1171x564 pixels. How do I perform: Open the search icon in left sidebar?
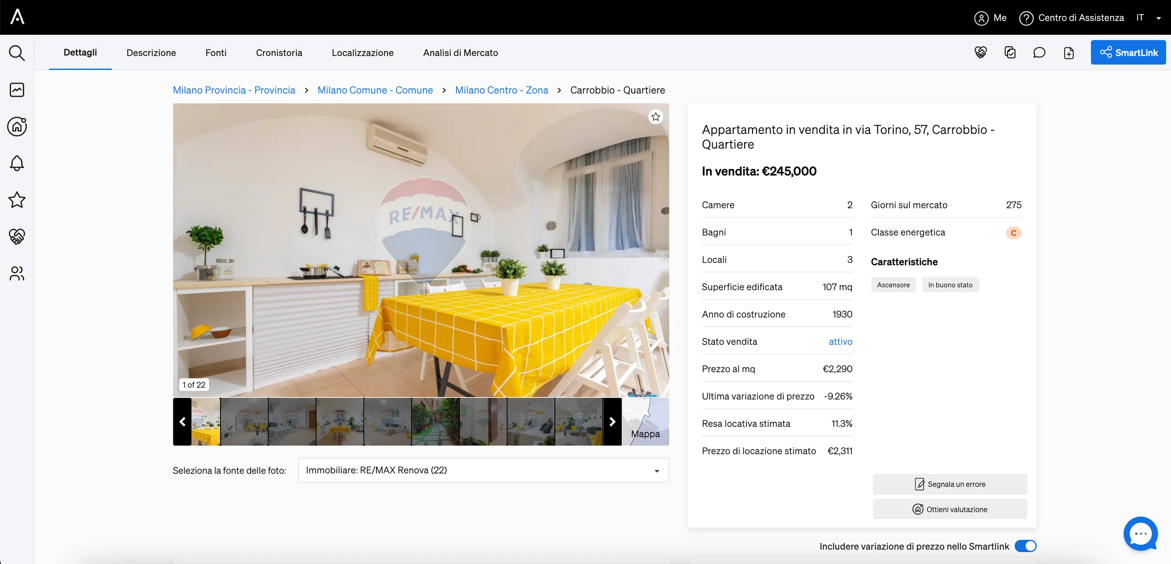point(17,53)
